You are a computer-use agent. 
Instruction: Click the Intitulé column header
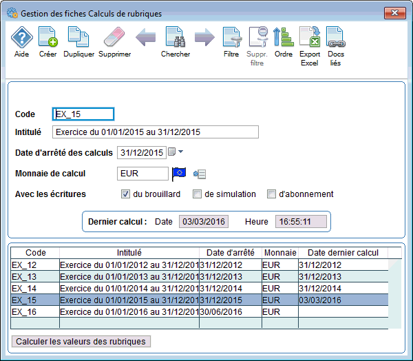click(x=129, y=253)
